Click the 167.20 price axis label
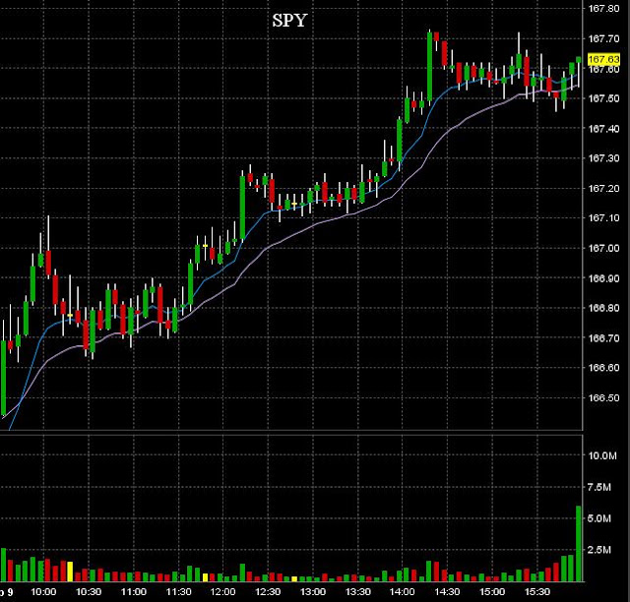 603,188
